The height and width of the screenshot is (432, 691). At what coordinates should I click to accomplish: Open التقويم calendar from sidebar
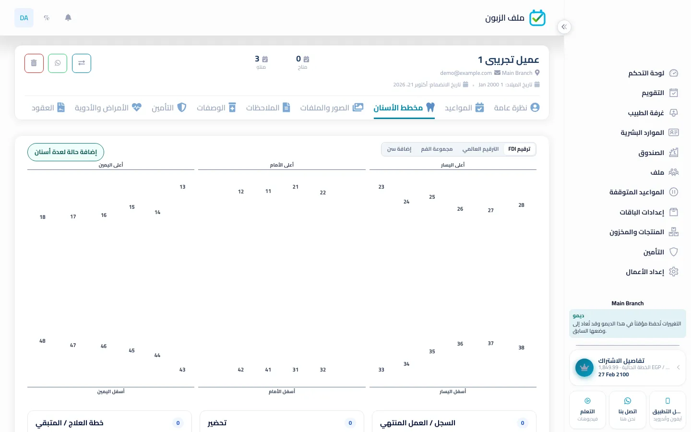(x=653, y=93)
